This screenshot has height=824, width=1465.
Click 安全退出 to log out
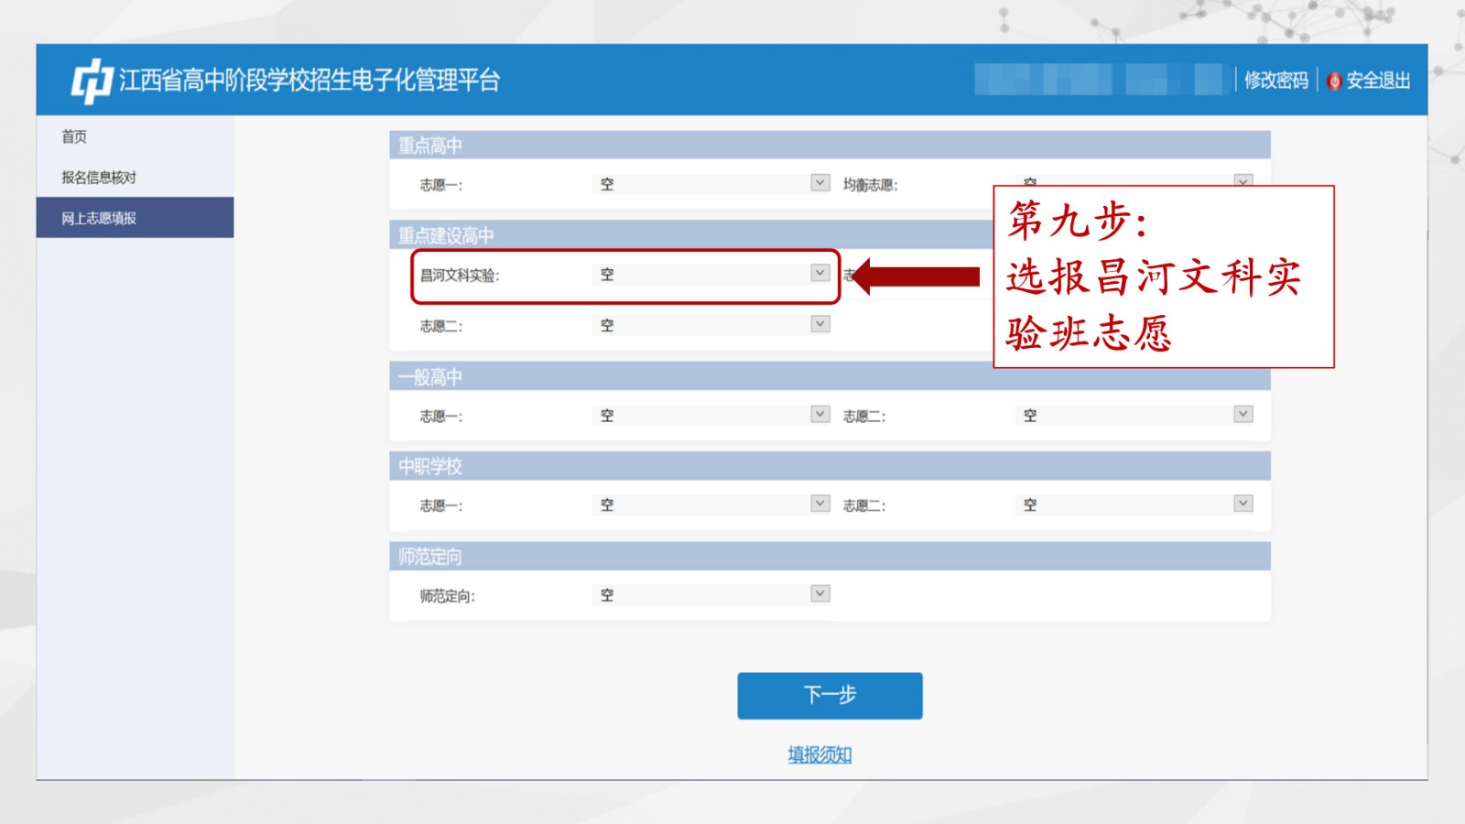(1377, 81)
